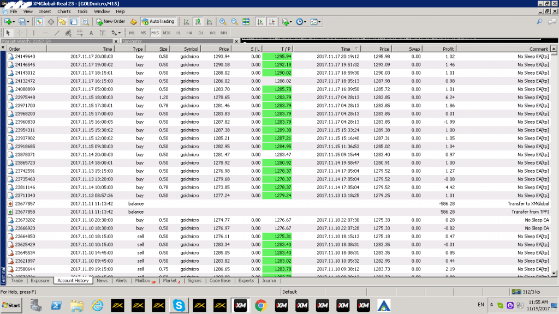Switch timeframe to MN

pyautogui.click(x=223, y=33)
